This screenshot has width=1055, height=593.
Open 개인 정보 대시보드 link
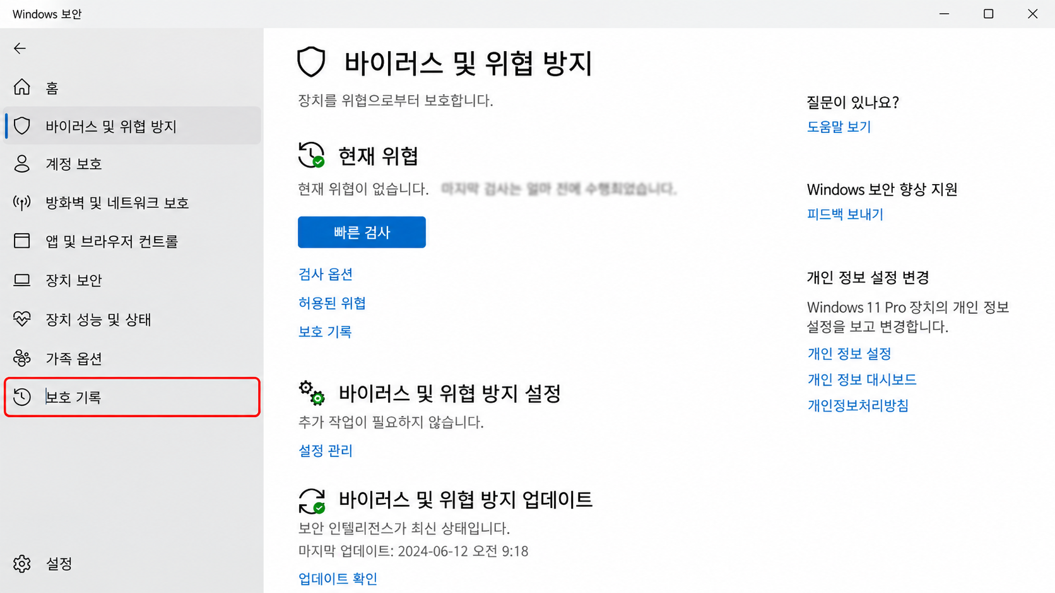coord(862,379)
